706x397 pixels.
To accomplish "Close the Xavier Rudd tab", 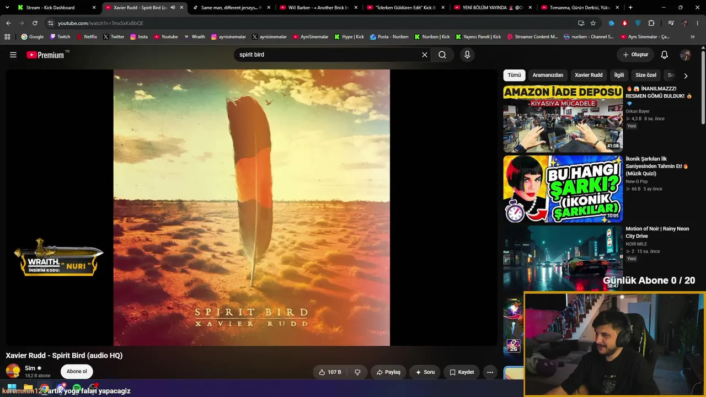I will [181, 8].
